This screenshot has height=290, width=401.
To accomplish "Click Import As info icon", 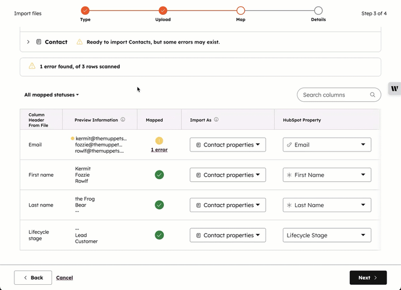I will pos(216,120).
